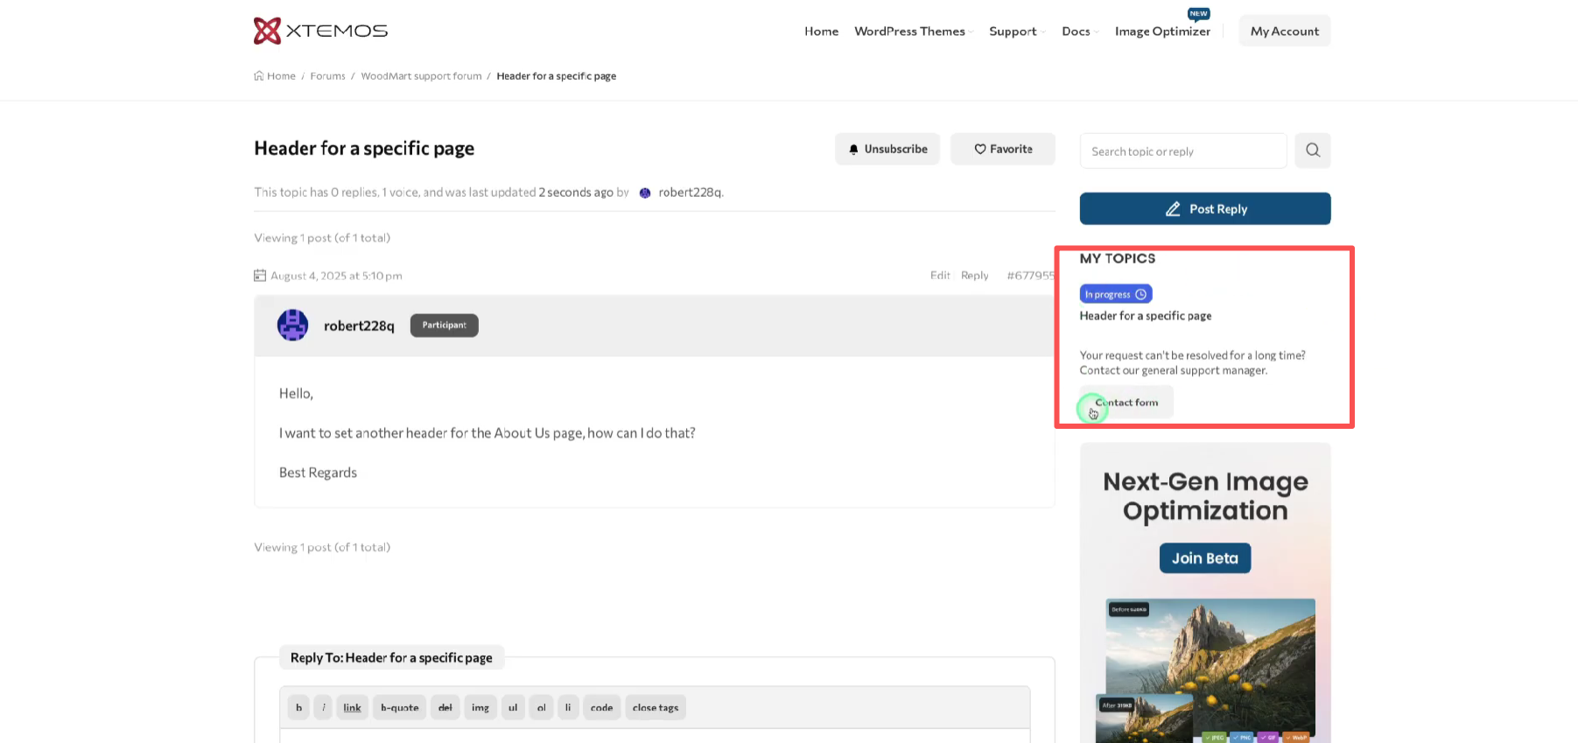Go to Home in top navigation
Screen dimensions: 1578x743
821,32
